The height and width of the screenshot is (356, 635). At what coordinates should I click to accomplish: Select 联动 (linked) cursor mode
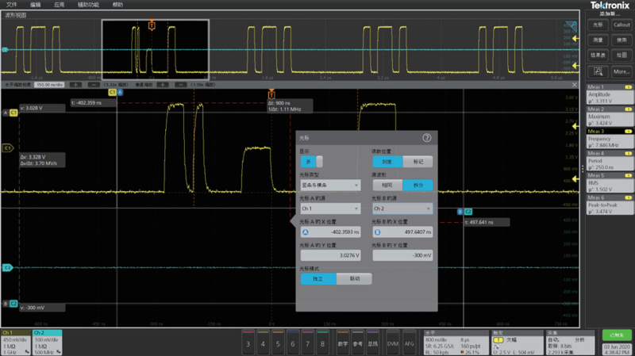click(353, 279)
